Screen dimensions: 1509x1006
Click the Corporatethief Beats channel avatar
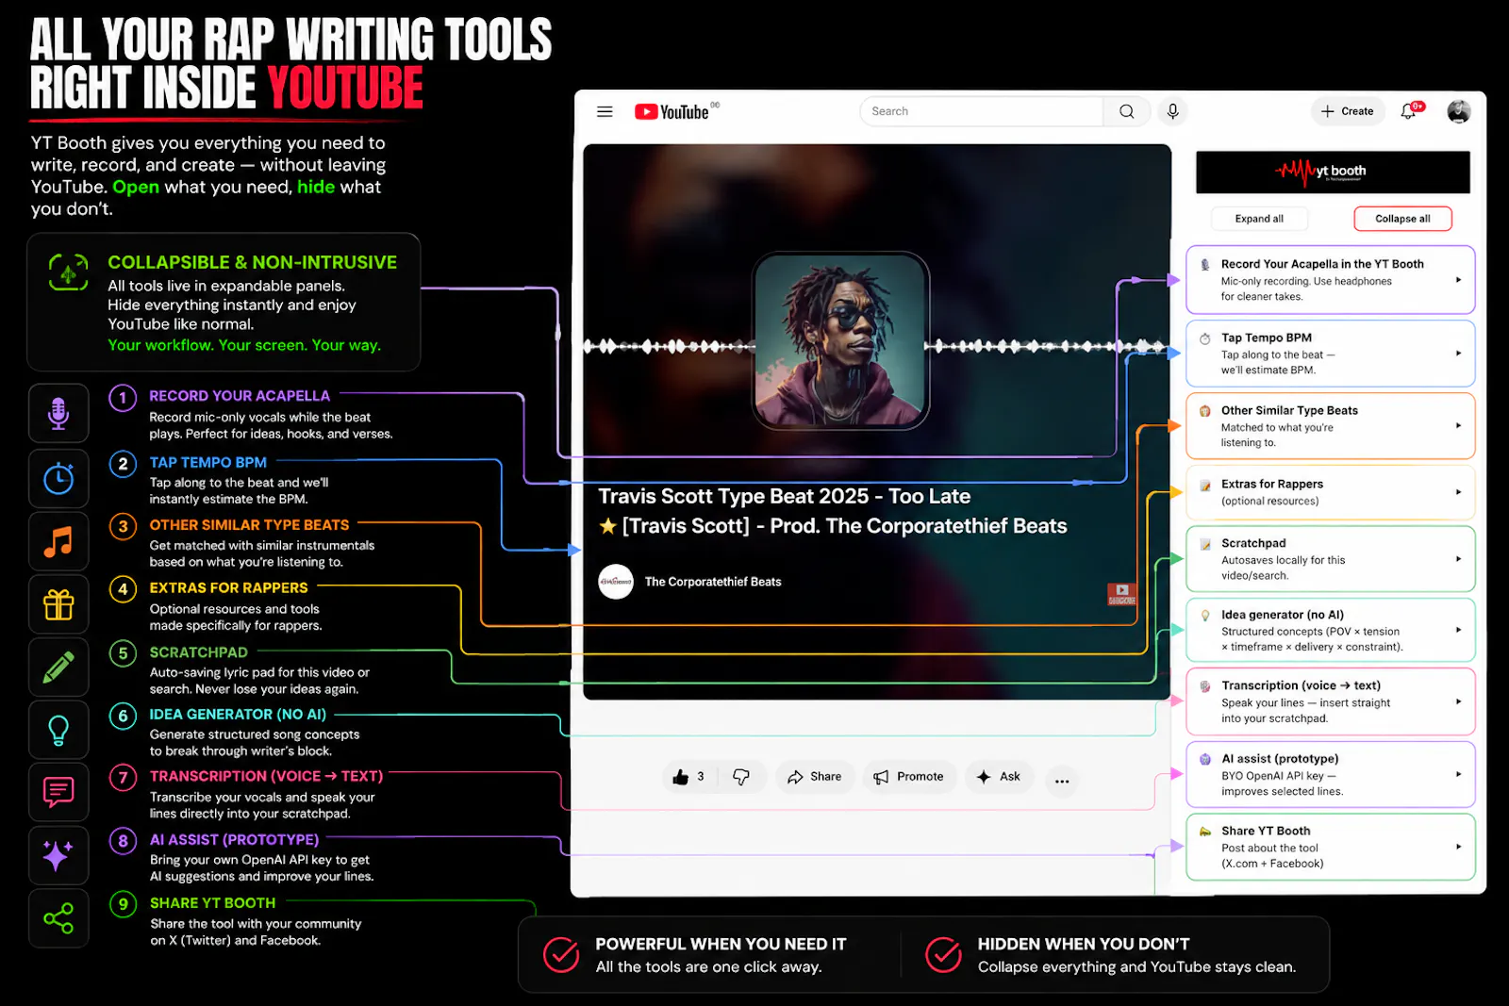616,582
